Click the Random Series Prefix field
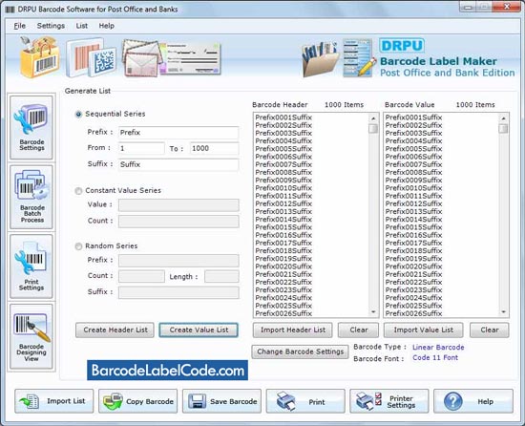 pos(178,260)
